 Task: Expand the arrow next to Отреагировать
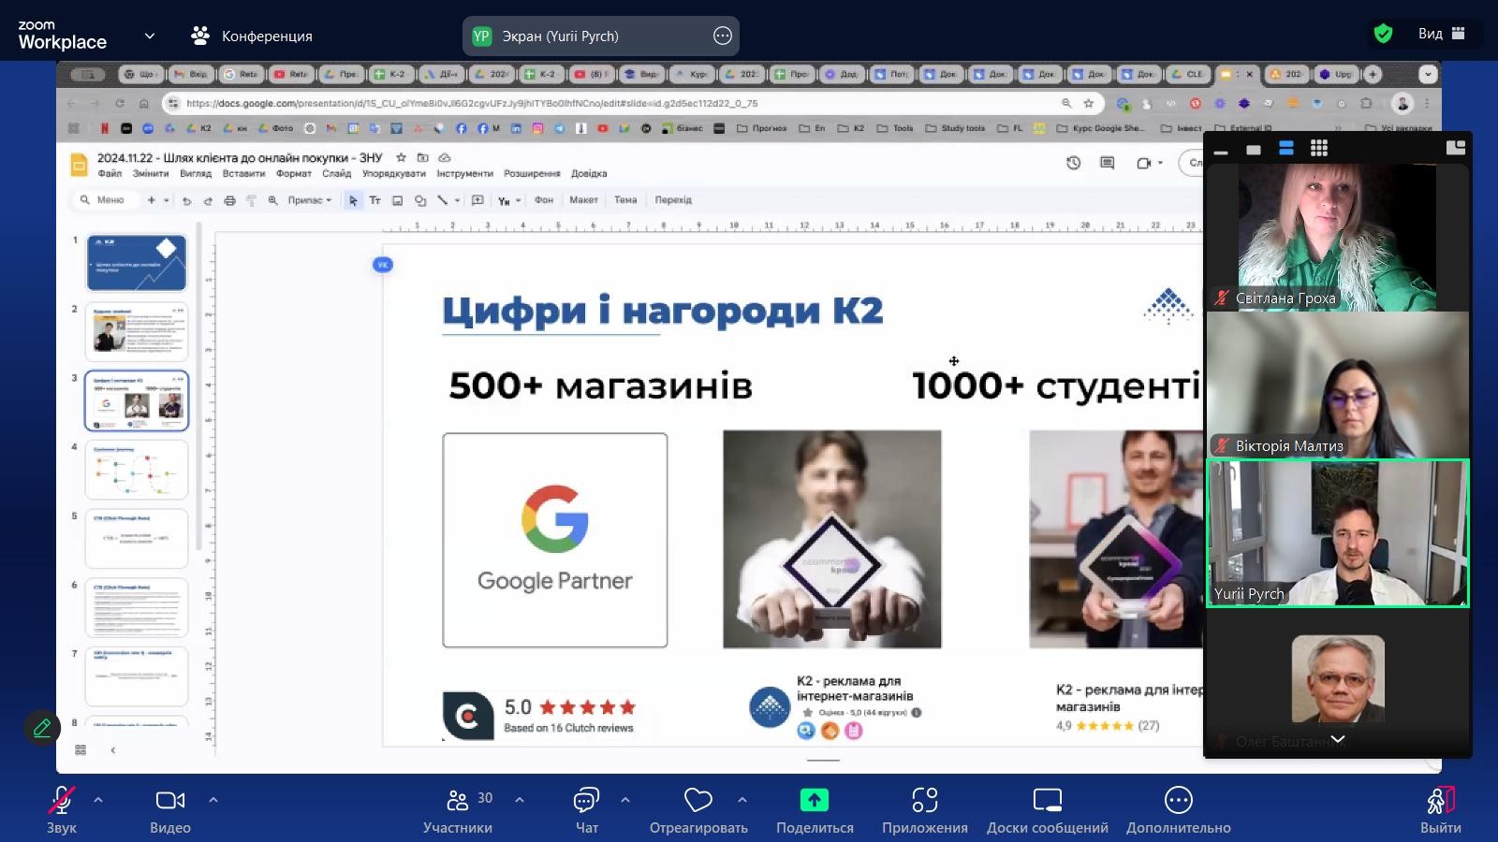[x=742, y=800]
